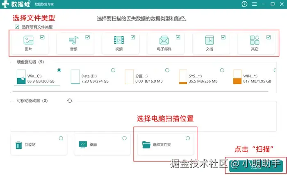Click the SYS 256 MB drive icon
The height and width of the screenshot is (175, 287).
183,77
